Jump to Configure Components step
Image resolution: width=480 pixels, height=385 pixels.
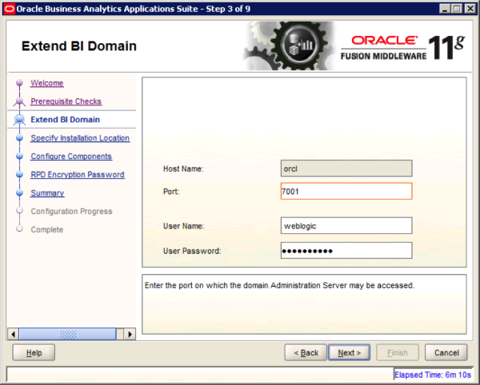[x=70, y=157]
